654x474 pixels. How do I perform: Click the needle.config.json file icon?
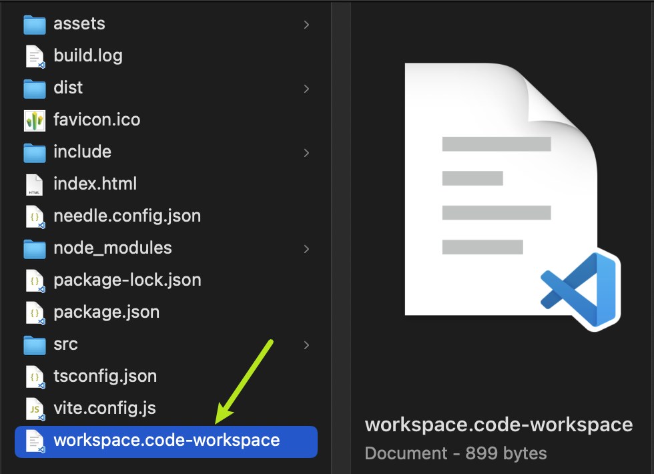35,217
